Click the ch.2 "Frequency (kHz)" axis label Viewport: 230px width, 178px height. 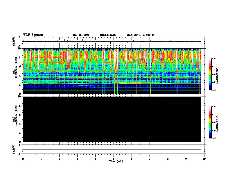pyautogui.click(x=16, y=116)
